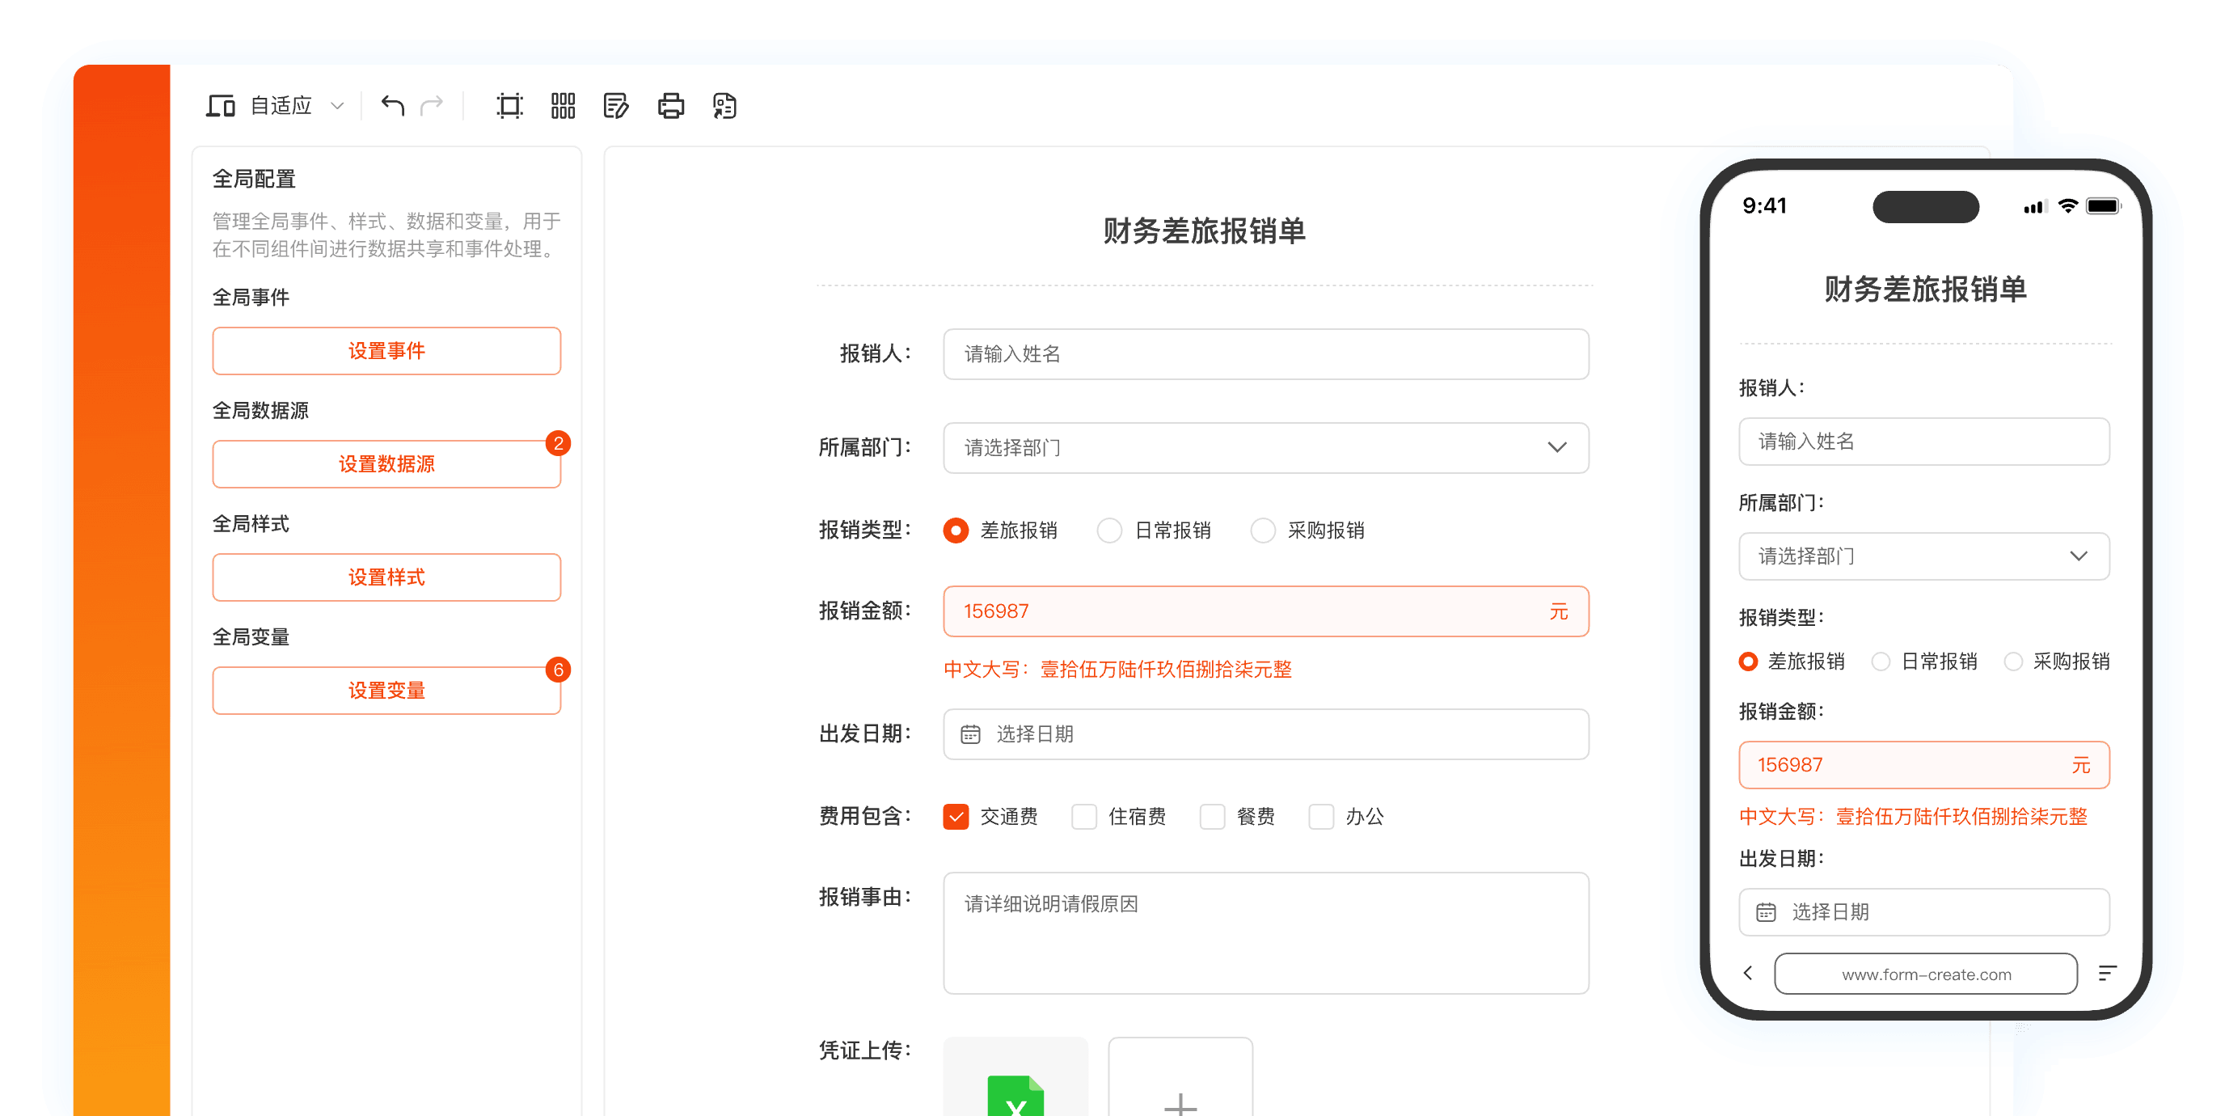Click the grid layout icon in toolbar
Screen dimensions: 2225x1116
564,105
